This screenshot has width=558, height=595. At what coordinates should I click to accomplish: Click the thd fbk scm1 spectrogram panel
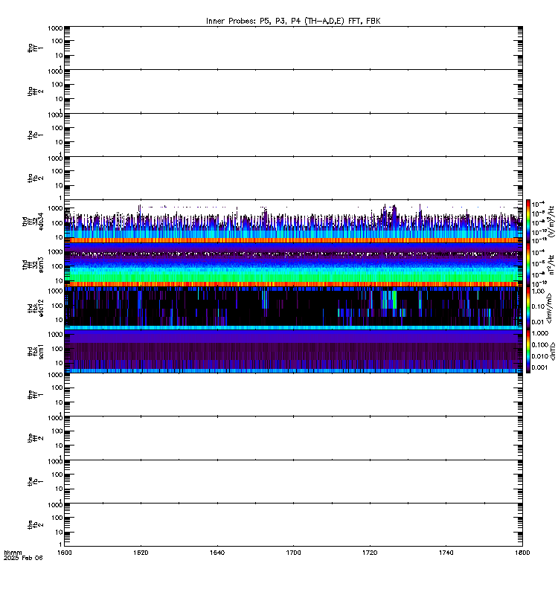(x=293, y=351)
